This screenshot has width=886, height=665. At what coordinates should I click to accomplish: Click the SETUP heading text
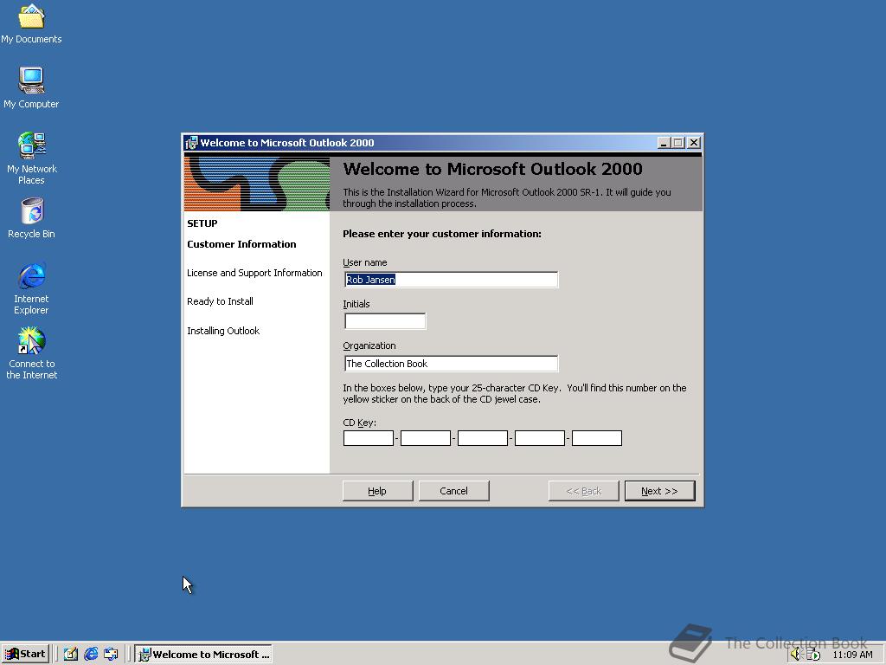[x=202, y=223]
